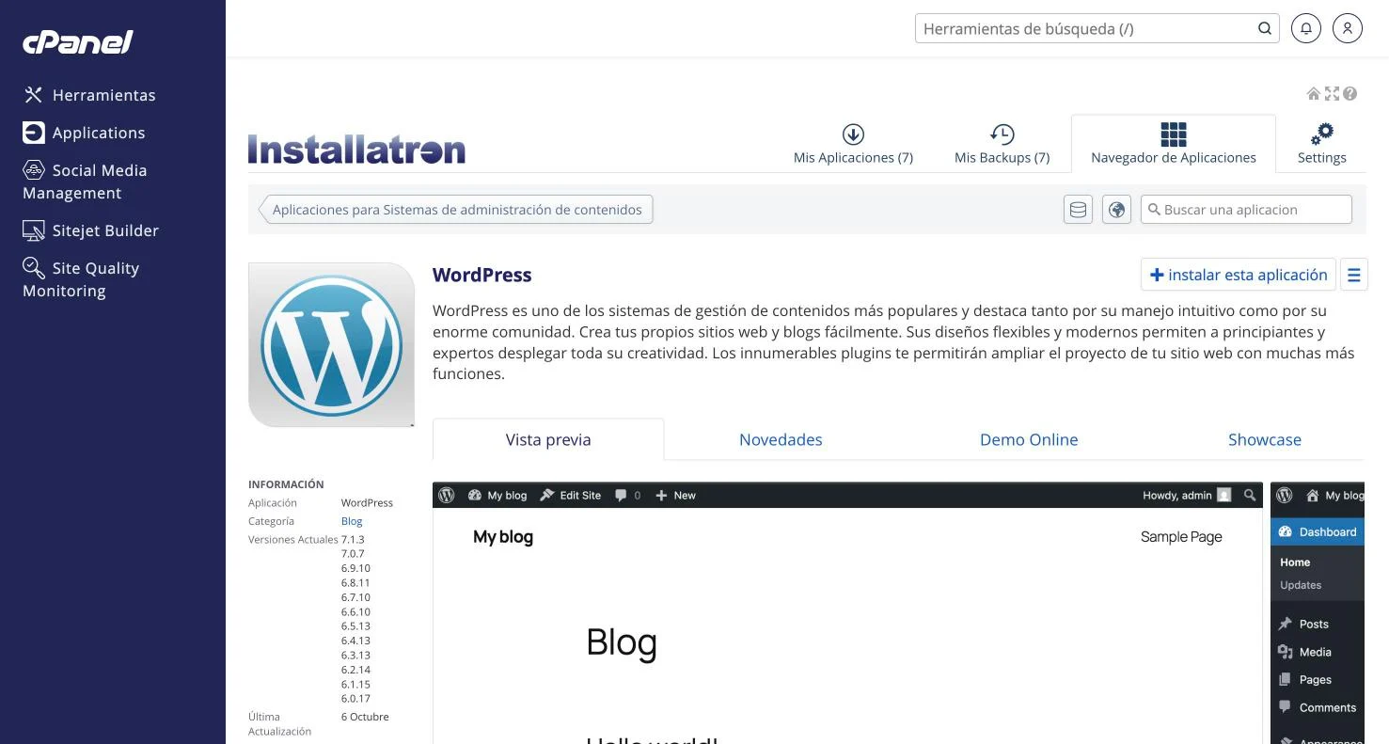
Task: Open Herramientas in the sidebar
Action: 89,95
